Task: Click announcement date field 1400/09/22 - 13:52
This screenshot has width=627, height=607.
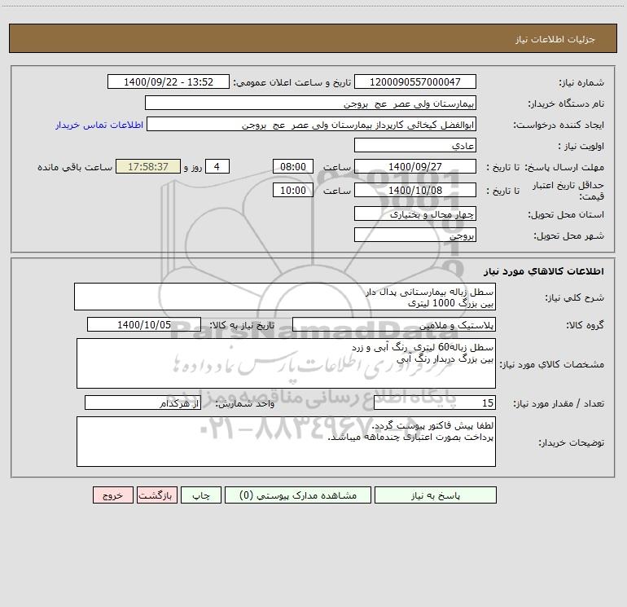Action: [x=169, y=81]
